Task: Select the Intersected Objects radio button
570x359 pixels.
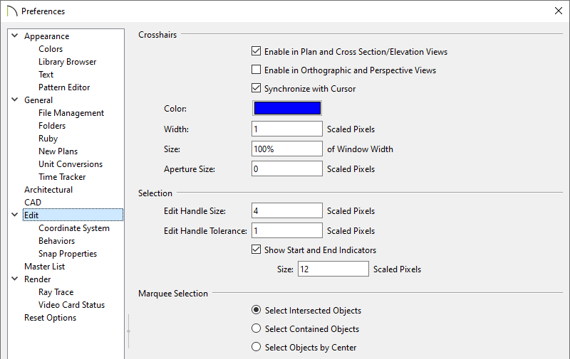Action: (256, 310)
